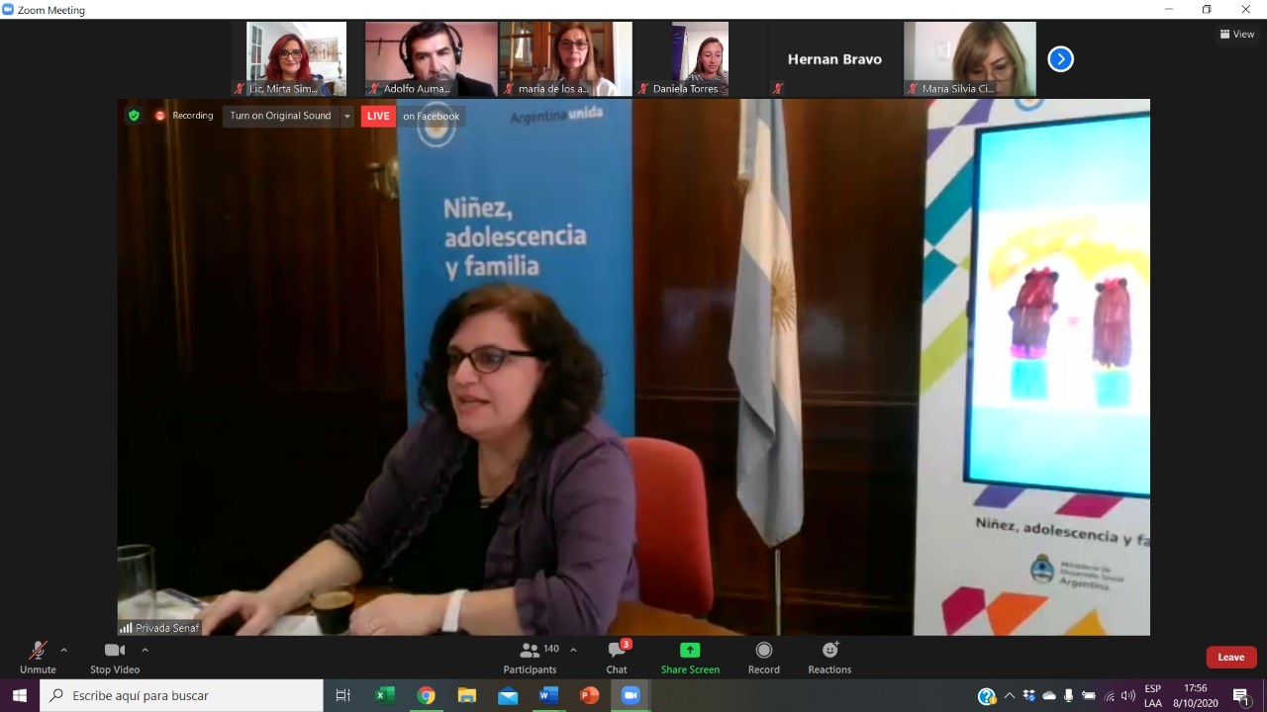Expand audio options arrow next to Unmute
Viewport: 1267px width, 712px height.
click(x=64, y=650)
